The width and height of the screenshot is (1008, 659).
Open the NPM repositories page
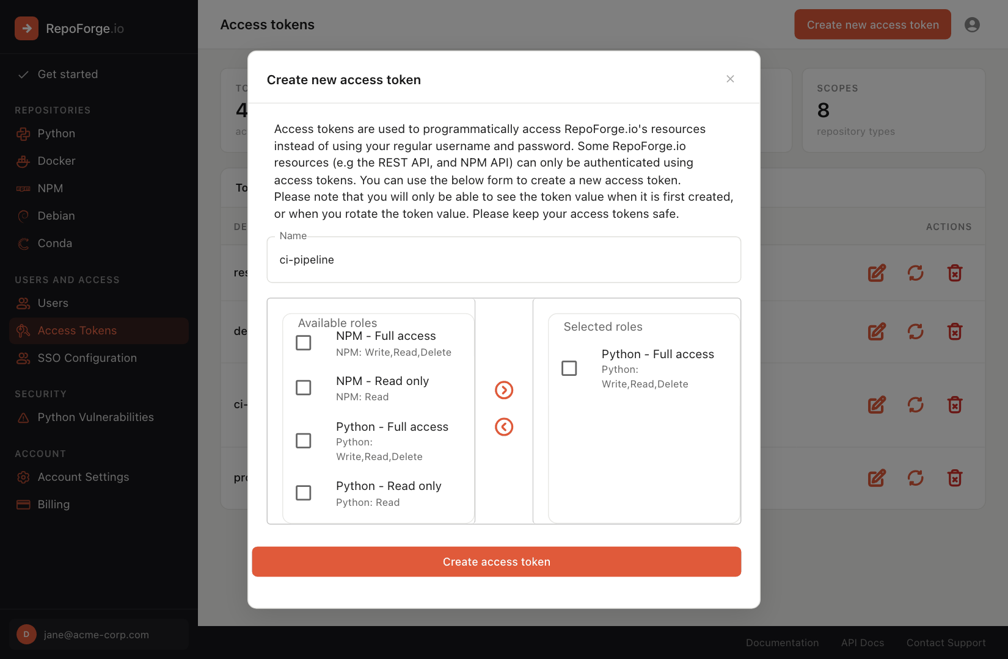point(99,189)
